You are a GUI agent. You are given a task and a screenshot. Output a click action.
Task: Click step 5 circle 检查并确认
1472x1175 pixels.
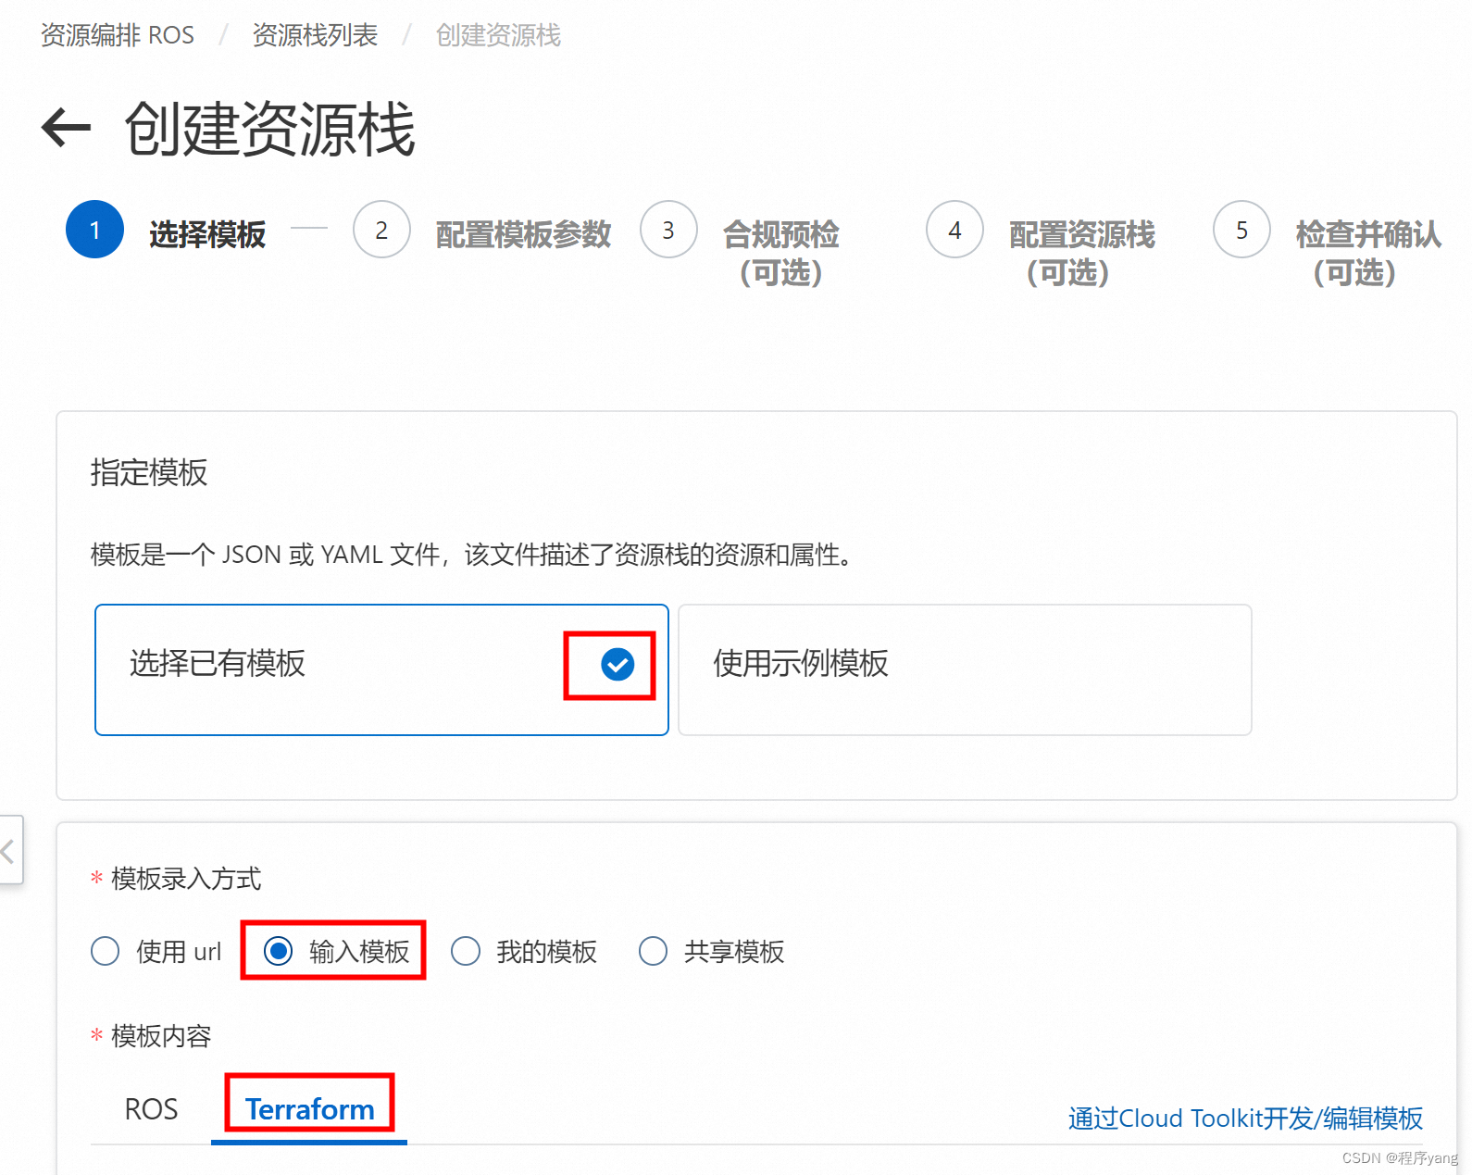[1241, 230]
